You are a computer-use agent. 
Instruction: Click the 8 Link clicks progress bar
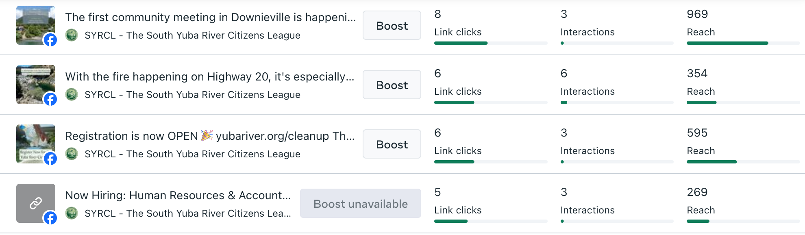pyautogui.click(x=490, y=43)
